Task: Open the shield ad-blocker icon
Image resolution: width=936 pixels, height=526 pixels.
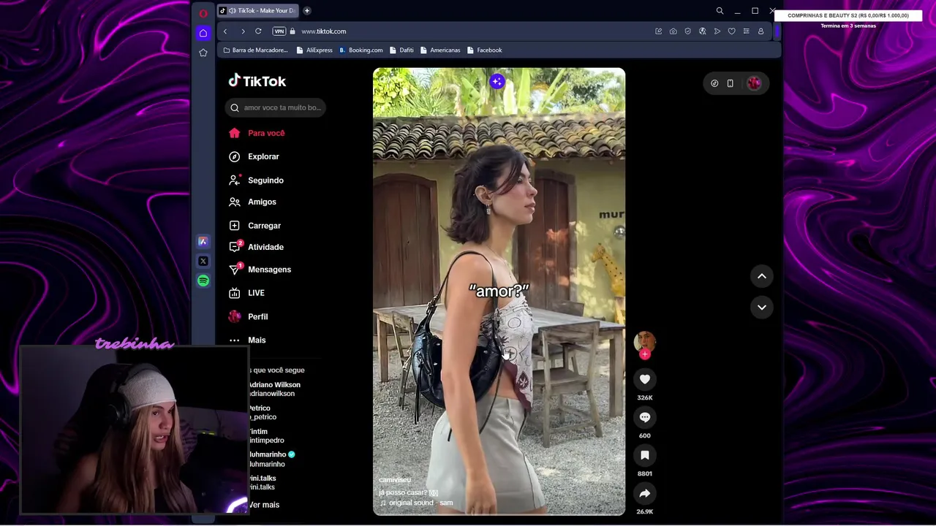Action: coord(687,31)
